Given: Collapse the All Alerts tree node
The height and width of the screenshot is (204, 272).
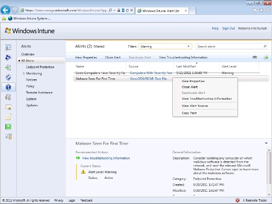Looking at the screenshot, I should point(19,61).
